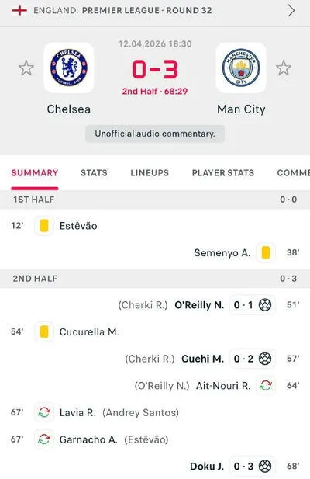Click Ait-Nouri R. substitution icon
Image resolution: width=310 pixels, height=479 pixels.
(266, 386)
